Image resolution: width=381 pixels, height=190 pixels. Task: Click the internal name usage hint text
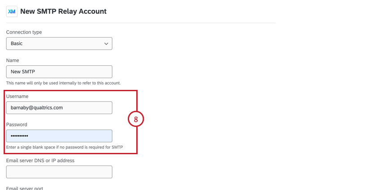[x=63, y=83]
